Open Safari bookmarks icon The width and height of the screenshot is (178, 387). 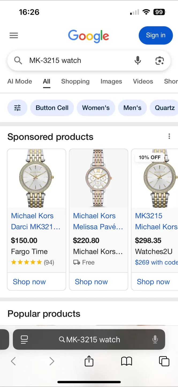click(x=126, y=361)
